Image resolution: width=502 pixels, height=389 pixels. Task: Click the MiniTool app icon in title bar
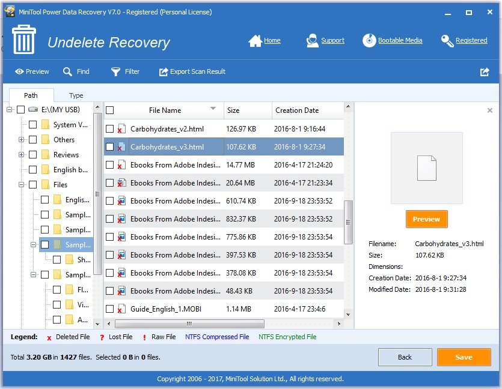(x=10, y=12)
